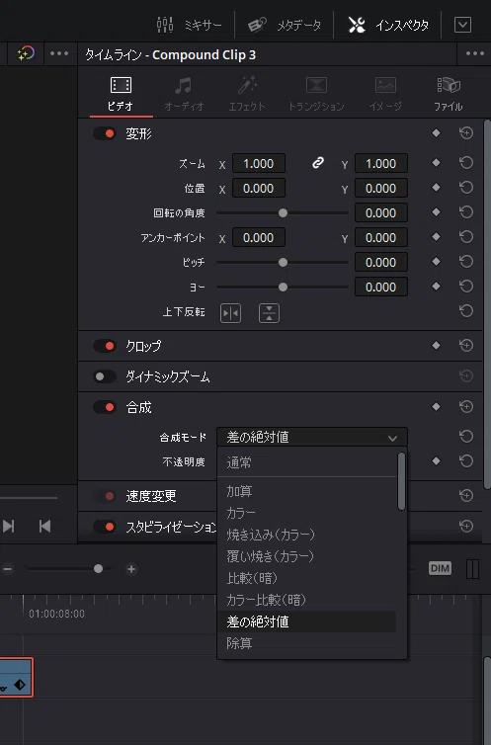
Task: Reset the 変形 section
Action: tap(466, 133)
